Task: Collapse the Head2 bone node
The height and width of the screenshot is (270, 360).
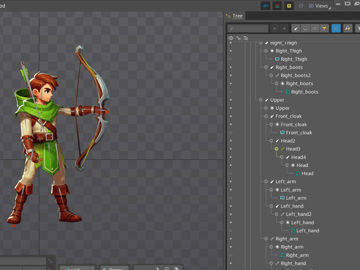Action: tap(271, 141)
